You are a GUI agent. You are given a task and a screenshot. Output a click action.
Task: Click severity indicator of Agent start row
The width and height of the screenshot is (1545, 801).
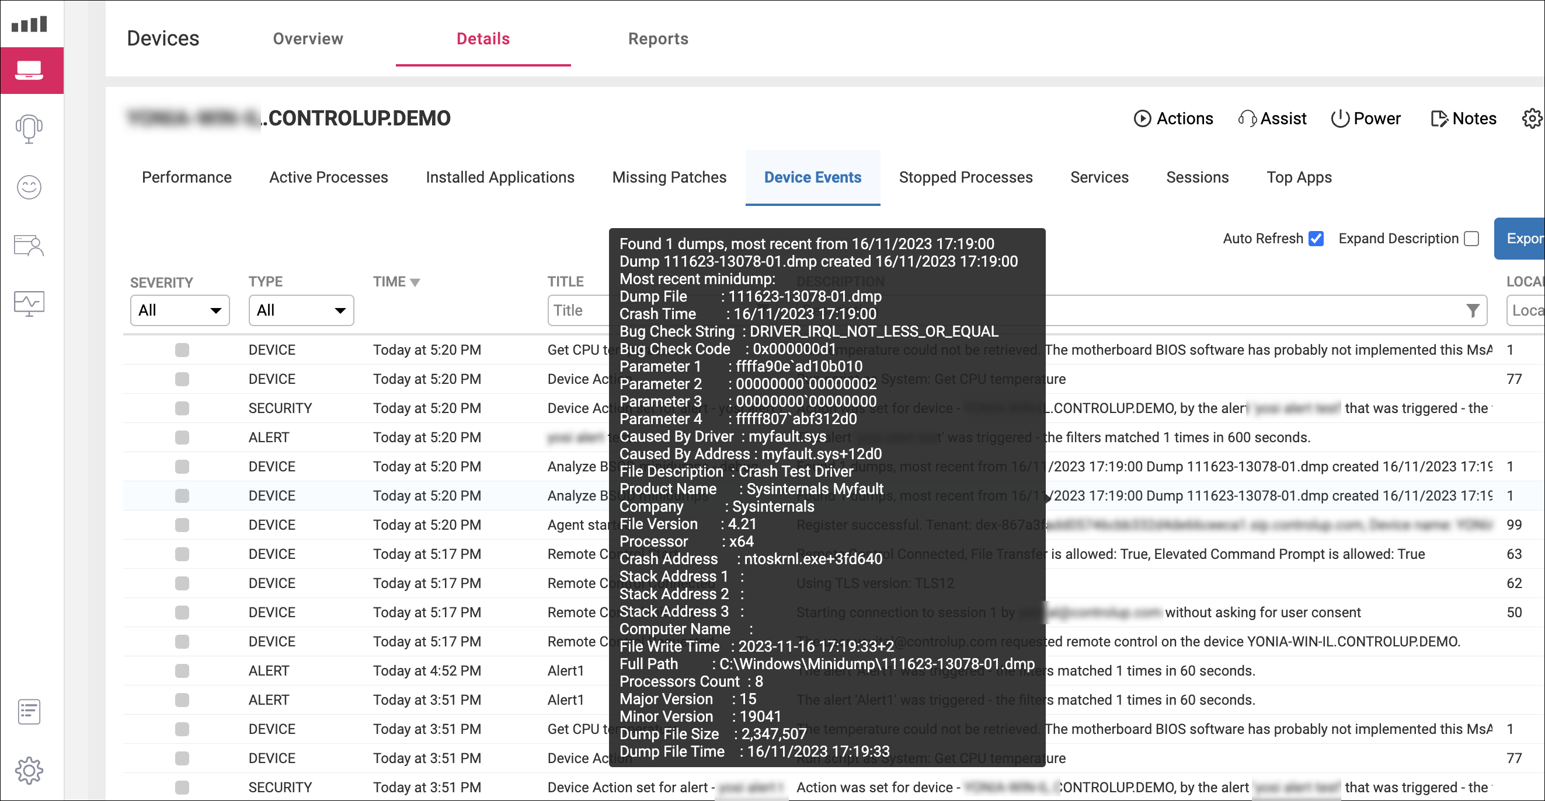182,526
